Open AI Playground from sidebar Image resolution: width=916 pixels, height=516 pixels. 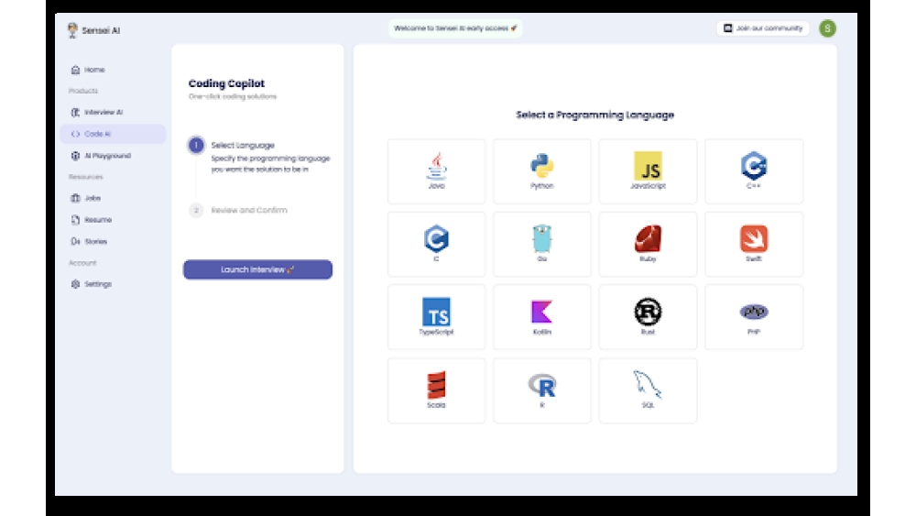[113, 156]
